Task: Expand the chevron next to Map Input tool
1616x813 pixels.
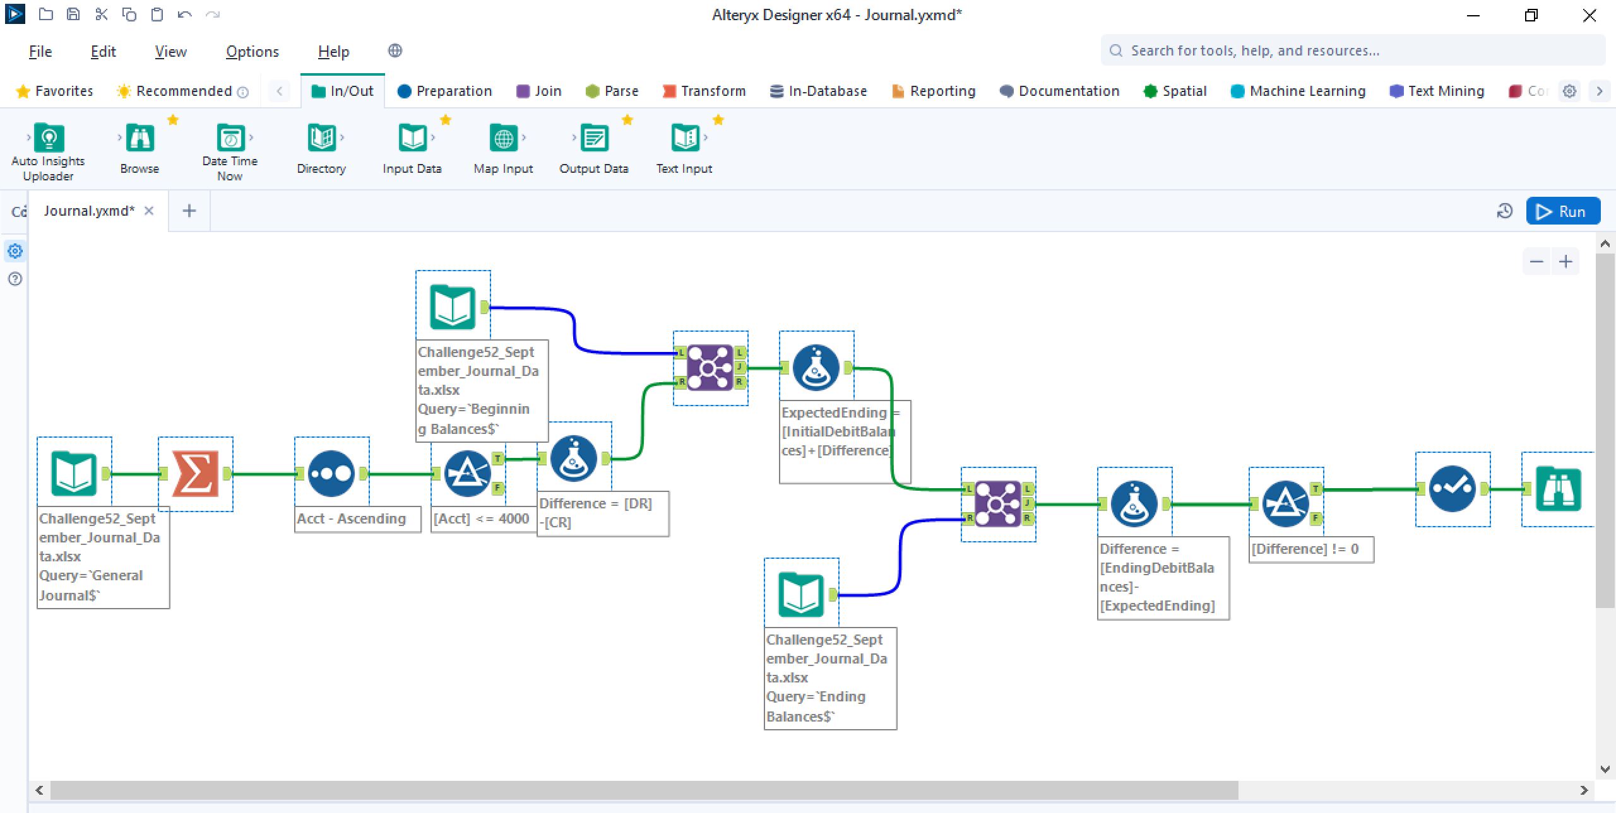Action: click(x=524, y=137)
